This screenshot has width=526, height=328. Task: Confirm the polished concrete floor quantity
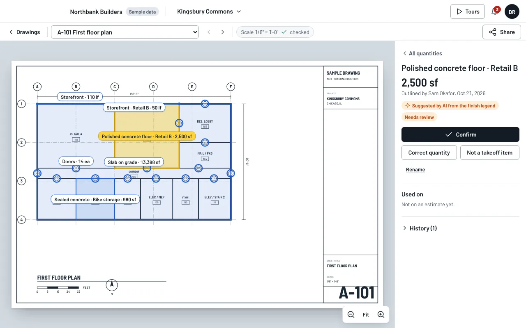click(x=460, y=134)
